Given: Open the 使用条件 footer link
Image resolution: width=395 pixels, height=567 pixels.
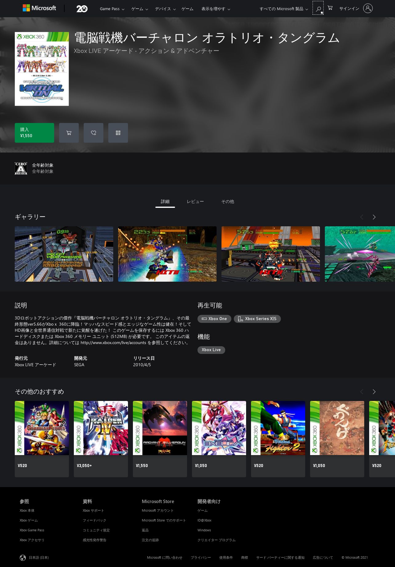Looking at the screenshot, I should [x=226, y=558].
